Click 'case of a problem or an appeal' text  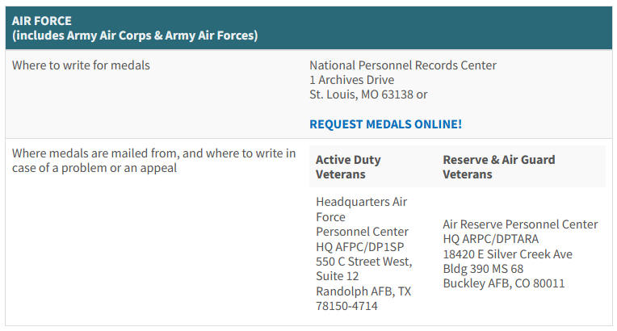click(x=94, y=168)
